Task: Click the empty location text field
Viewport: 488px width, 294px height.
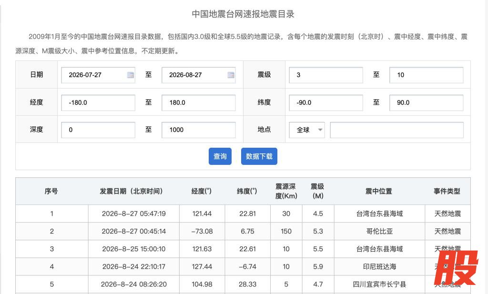Action: click(397, 130)
